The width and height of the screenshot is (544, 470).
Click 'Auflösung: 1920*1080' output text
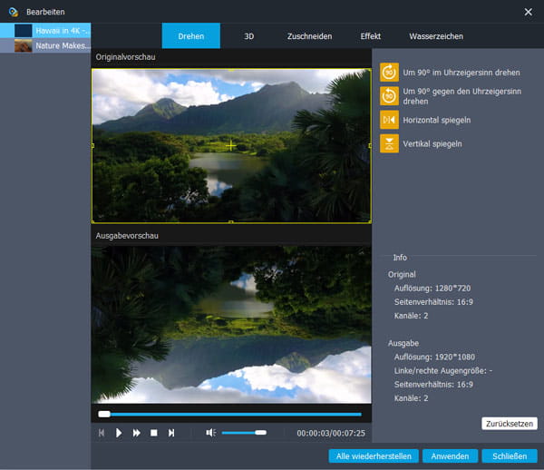(434, 357)
